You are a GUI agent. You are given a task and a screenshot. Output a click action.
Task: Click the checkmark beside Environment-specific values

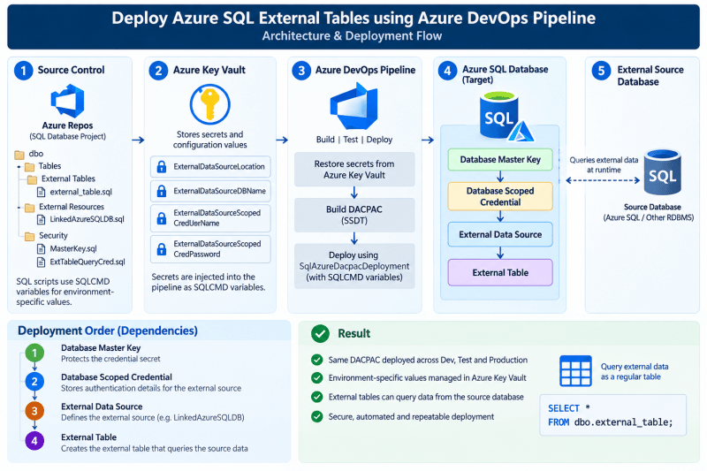point(317,377)
